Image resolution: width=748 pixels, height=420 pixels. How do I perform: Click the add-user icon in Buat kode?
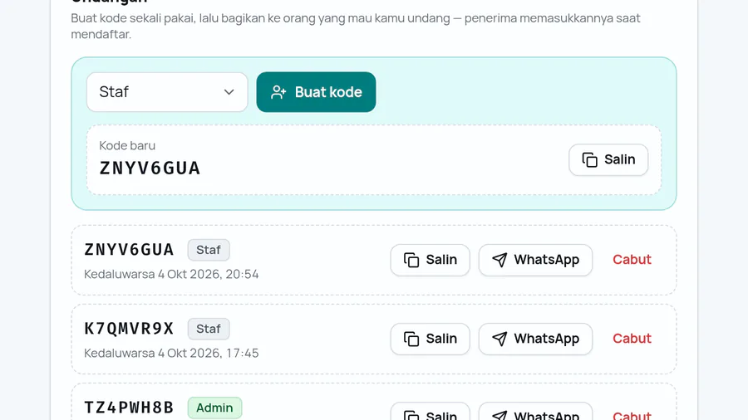[x=278, y=92]
